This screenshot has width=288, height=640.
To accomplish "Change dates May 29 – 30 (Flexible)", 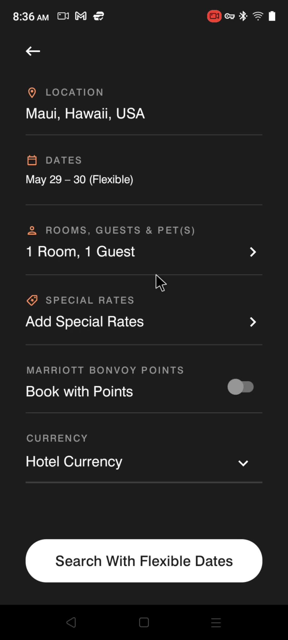I will pyautogui.click(x=79, y=179).
